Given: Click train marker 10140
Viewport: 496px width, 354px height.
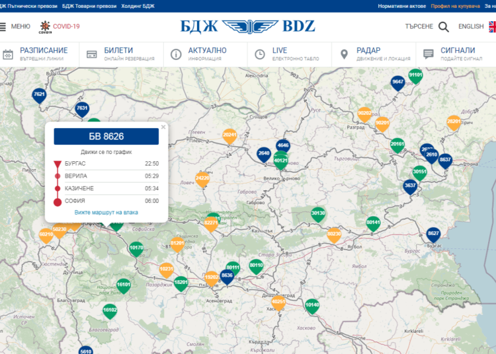Looking at the screenshot, I should [312, 306].
